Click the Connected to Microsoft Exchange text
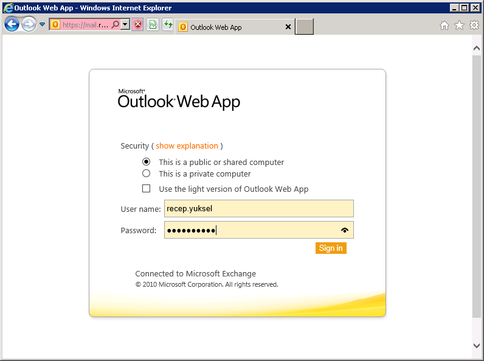This screenshot has height=361, width=484. (x=195, y=273)
